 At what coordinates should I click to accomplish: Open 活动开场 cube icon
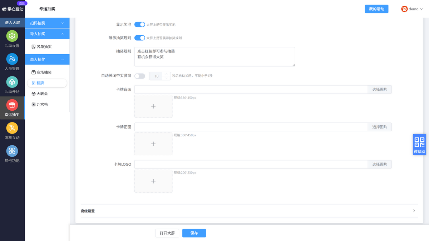pyautogui.click(x=12, y=82)
